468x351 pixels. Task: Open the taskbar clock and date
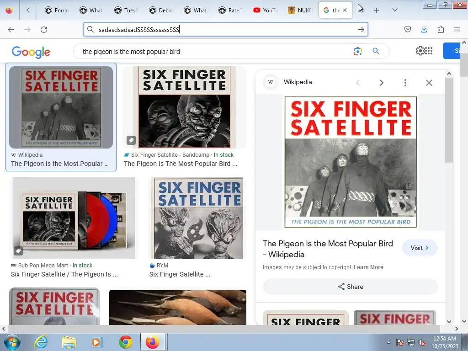point(445,342)
